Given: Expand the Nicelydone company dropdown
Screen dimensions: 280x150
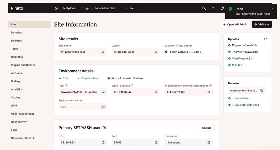Looking at the screenshot, I should pos(70,8).
